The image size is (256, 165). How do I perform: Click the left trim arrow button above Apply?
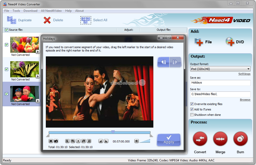click(x=163, y=62)
